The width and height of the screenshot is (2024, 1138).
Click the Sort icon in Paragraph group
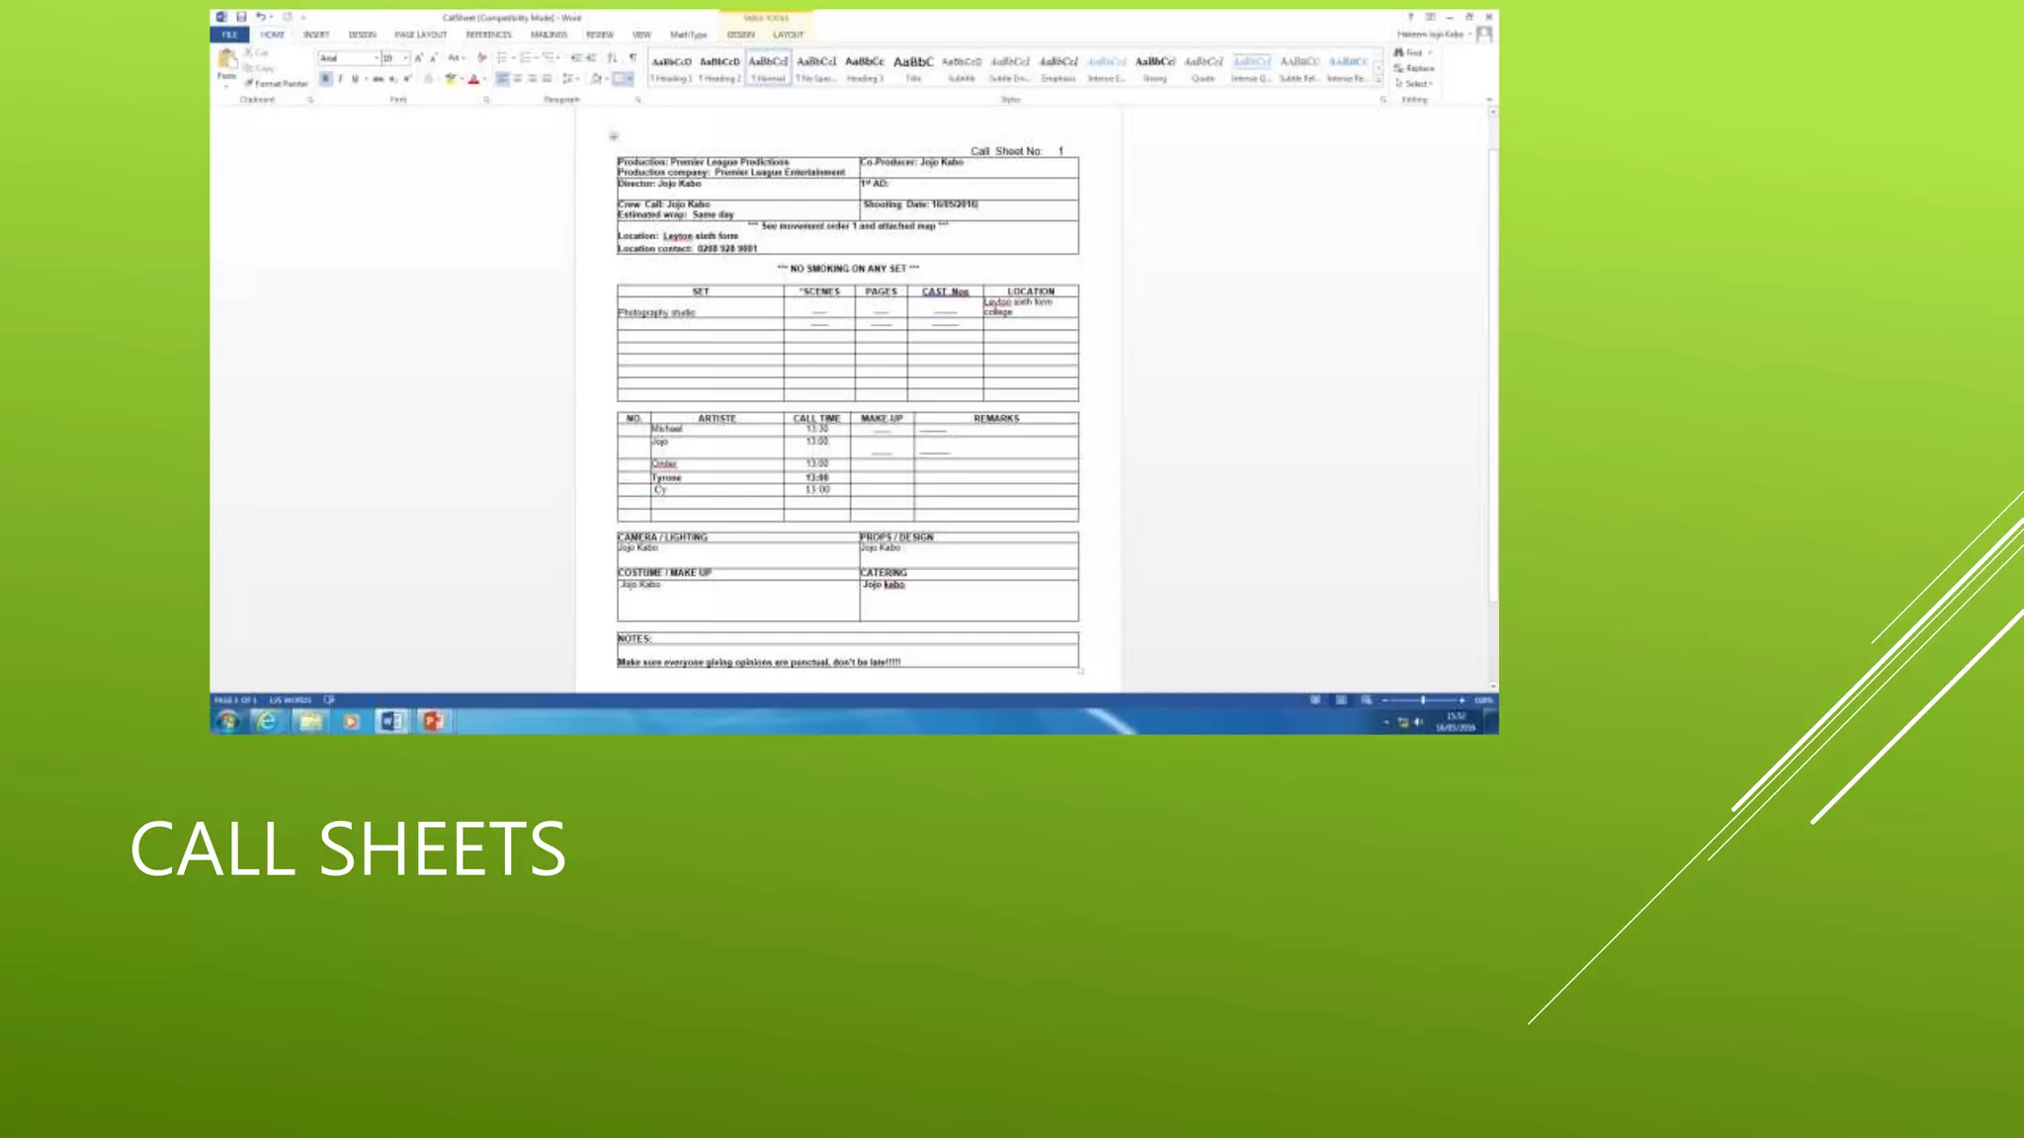pyautogui.click(x=612, y=58)
